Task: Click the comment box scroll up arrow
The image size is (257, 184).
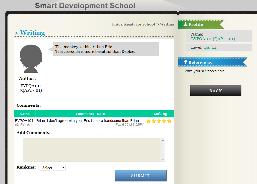Action: 163,140
